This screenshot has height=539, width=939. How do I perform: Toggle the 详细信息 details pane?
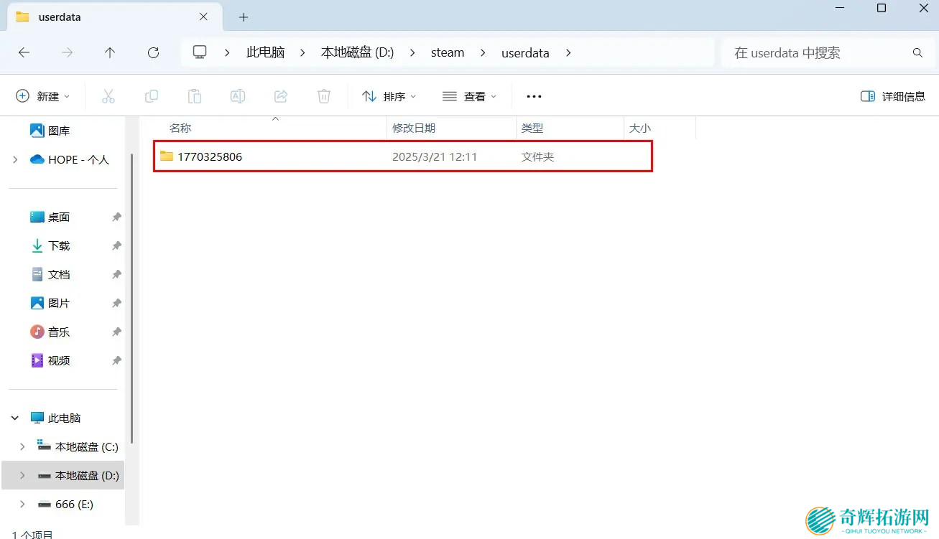(x=893, y=96)
